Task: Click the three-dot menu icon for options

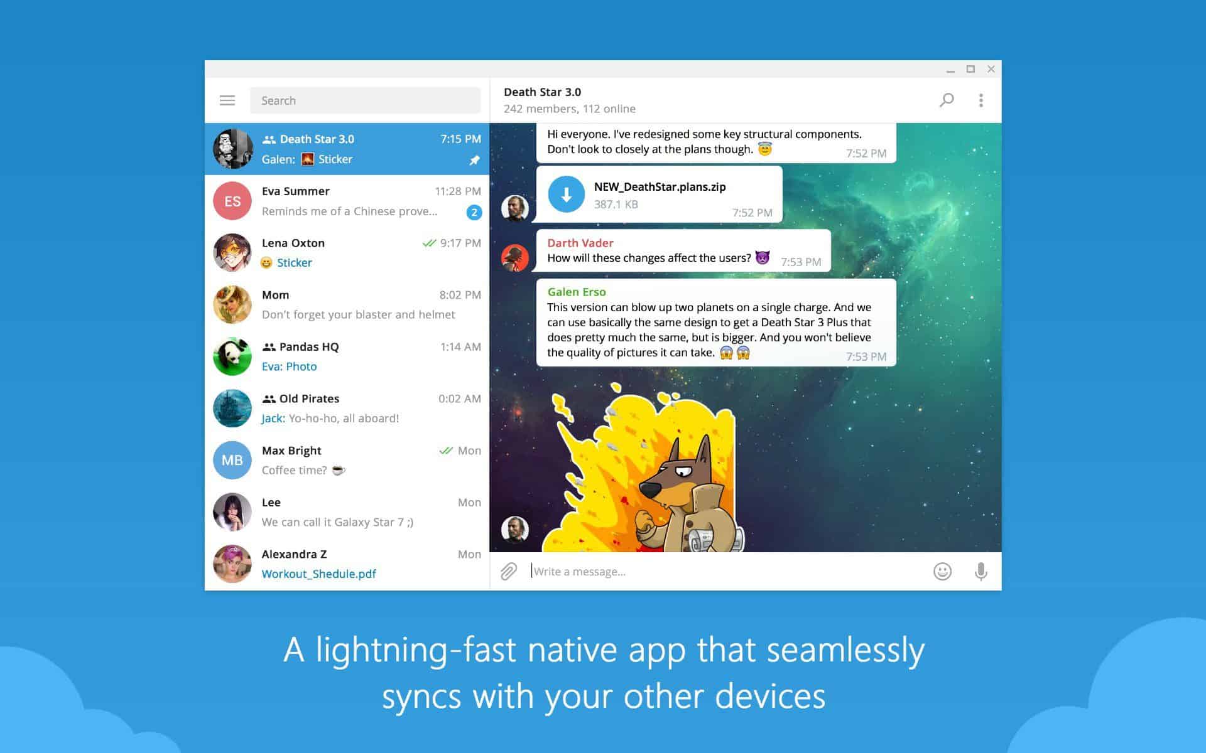Action: coord(981,100)
